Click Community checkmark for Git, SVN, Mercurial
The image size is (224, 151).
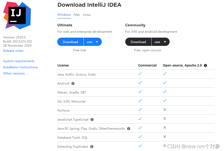coord(165,100)
